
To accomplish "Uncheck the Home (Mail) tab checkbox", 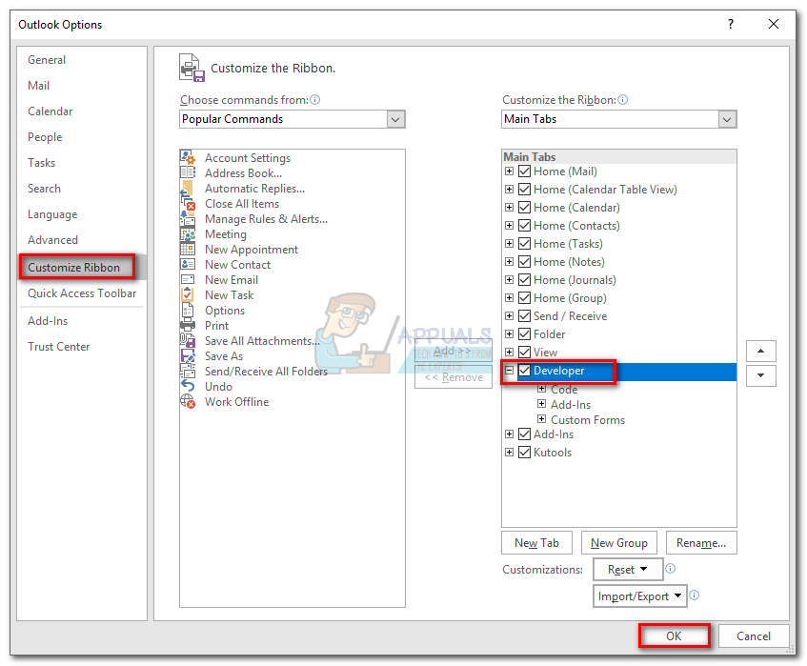I will click(x=524, y=171).
